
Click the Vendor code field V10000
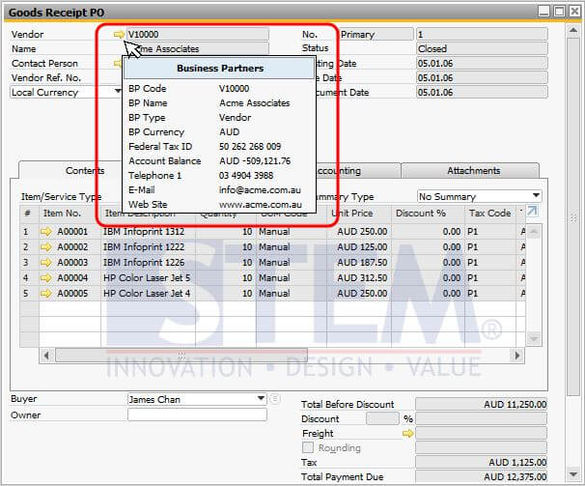click(x=197, y=35)
